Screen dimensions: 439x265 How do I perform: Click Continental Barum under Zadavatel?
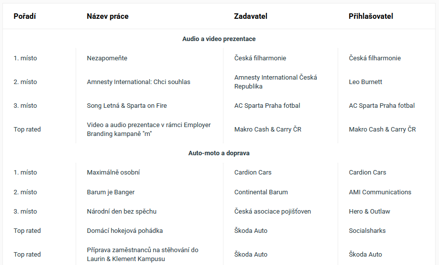point(261,192)
